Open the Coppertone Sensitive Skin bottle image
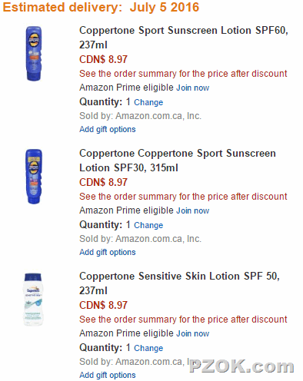 point(33,300)
